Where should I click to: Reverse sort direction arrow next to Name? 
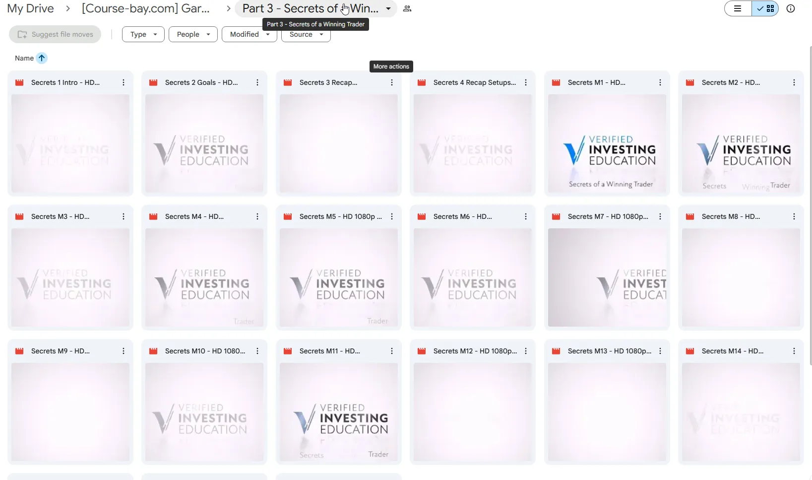[x=42, y=58]
